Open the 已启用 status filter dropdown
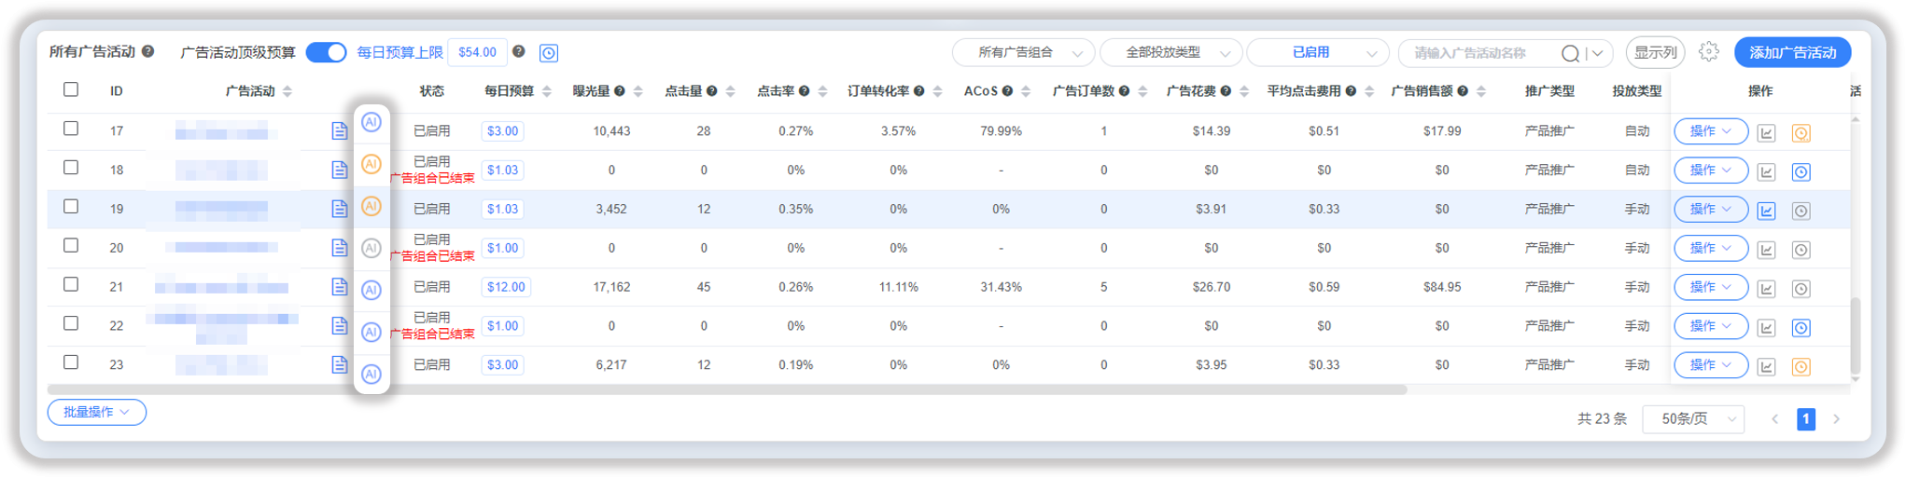This screenshot has width=1906, height=478. [x=1318, y=52]
